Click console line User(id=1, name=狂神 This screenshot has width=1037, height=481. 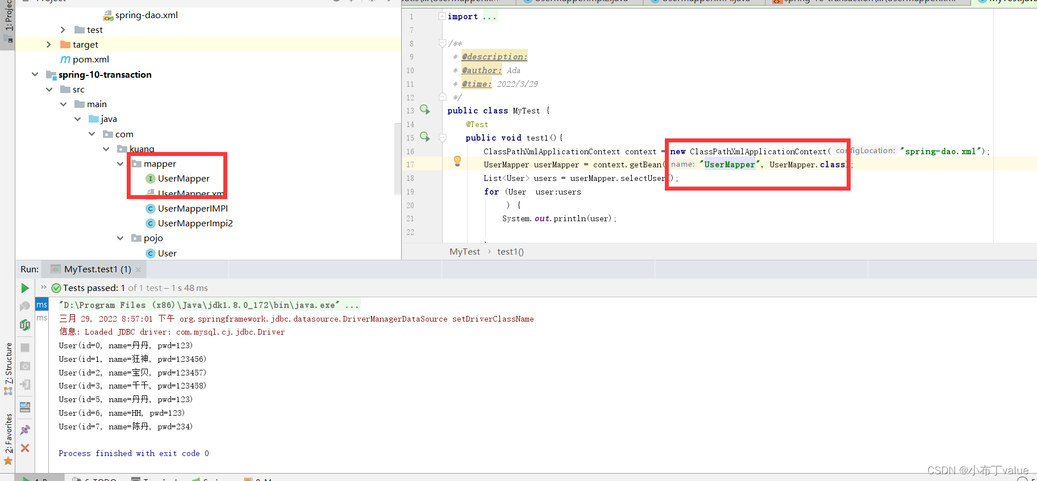[x=132, y=359]
